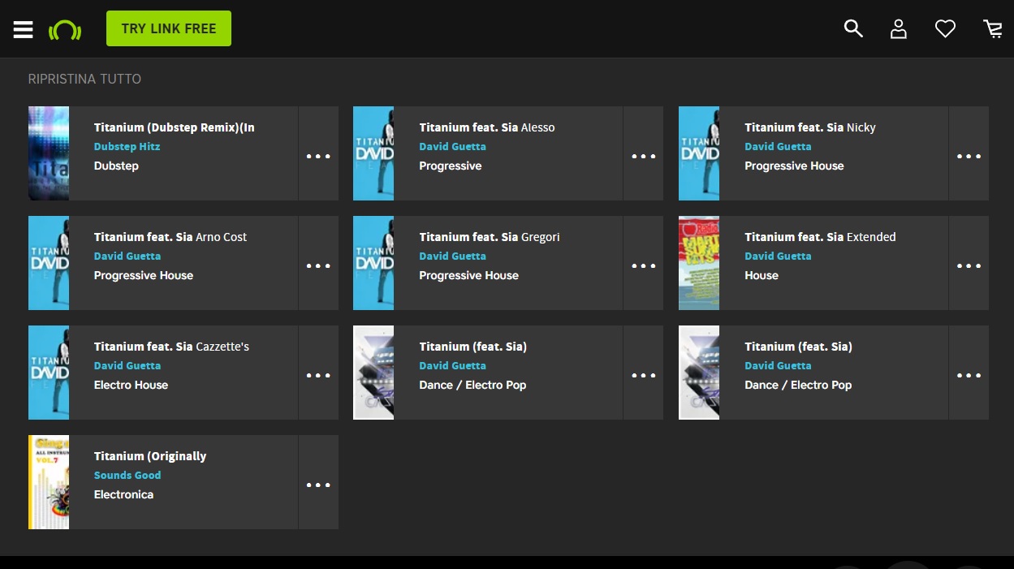Go to the Beatport home logo

[x=65, y=30]
